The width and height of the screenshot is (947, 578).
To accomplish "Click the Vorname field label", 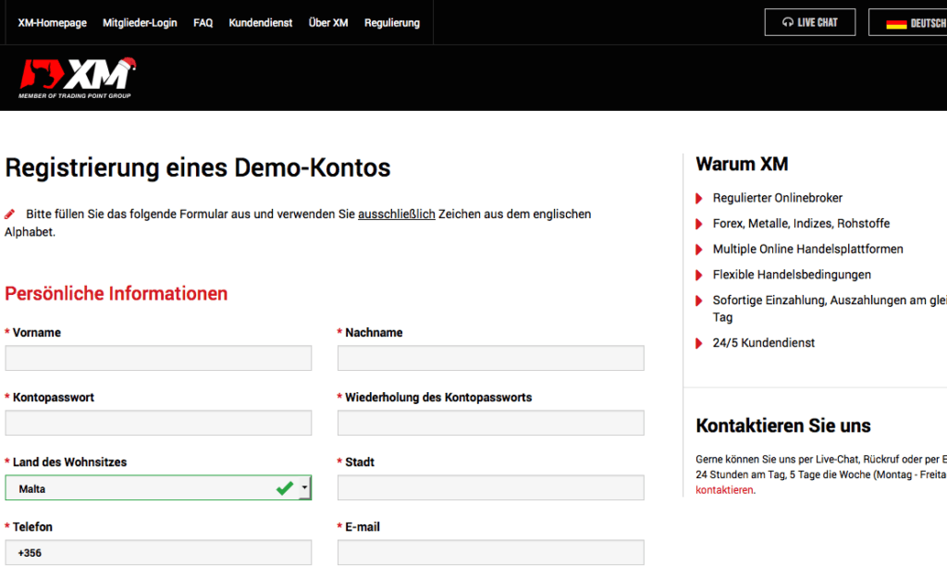I will [36, 333].
